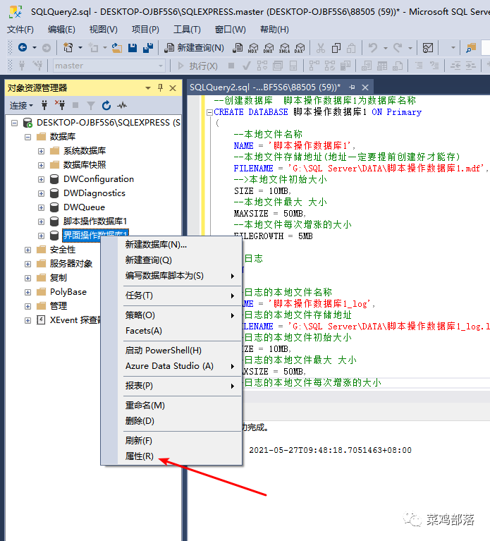Screen dimensions: 490x541
Task: Click the DAX query icon
Action: click(300, 48)
